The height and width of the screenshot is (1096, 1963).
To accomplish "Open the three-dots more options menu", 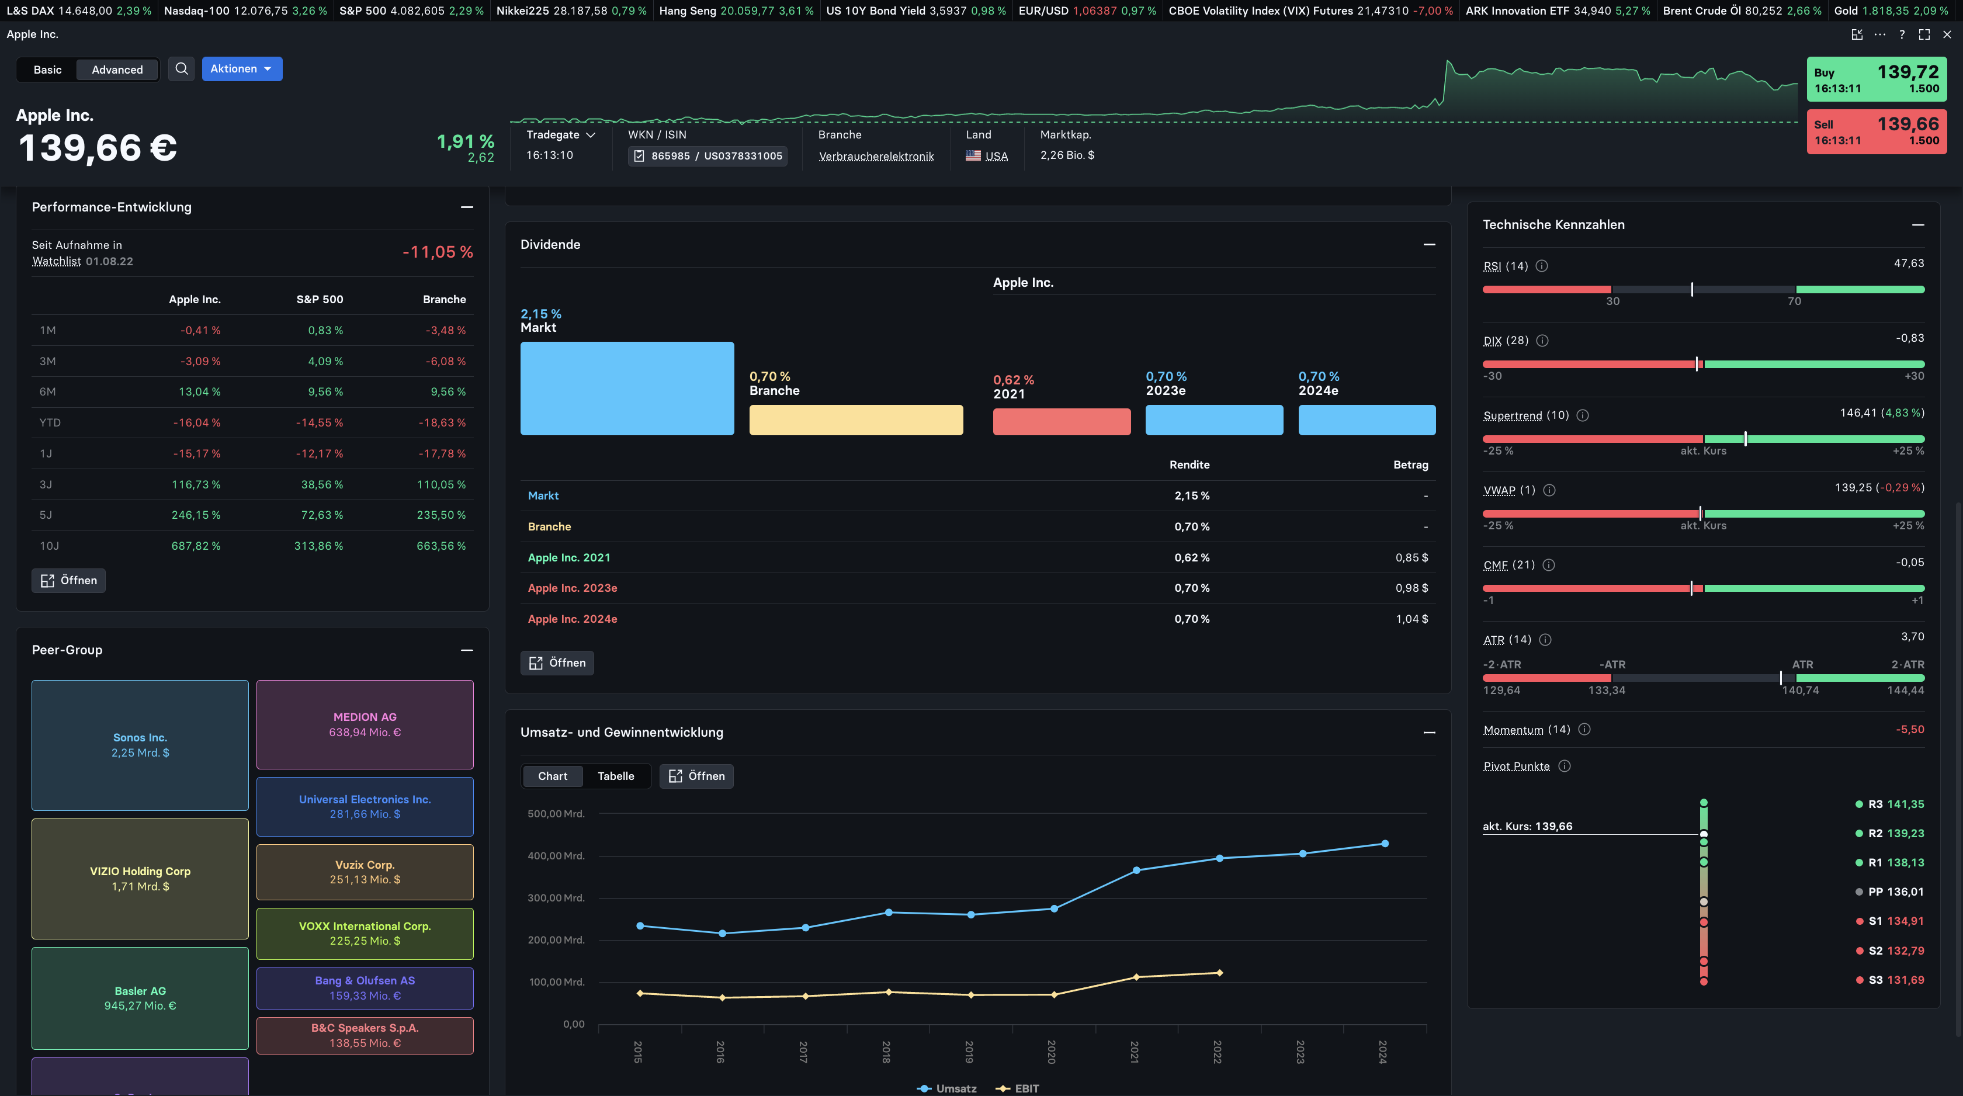I will [1880, 34].
